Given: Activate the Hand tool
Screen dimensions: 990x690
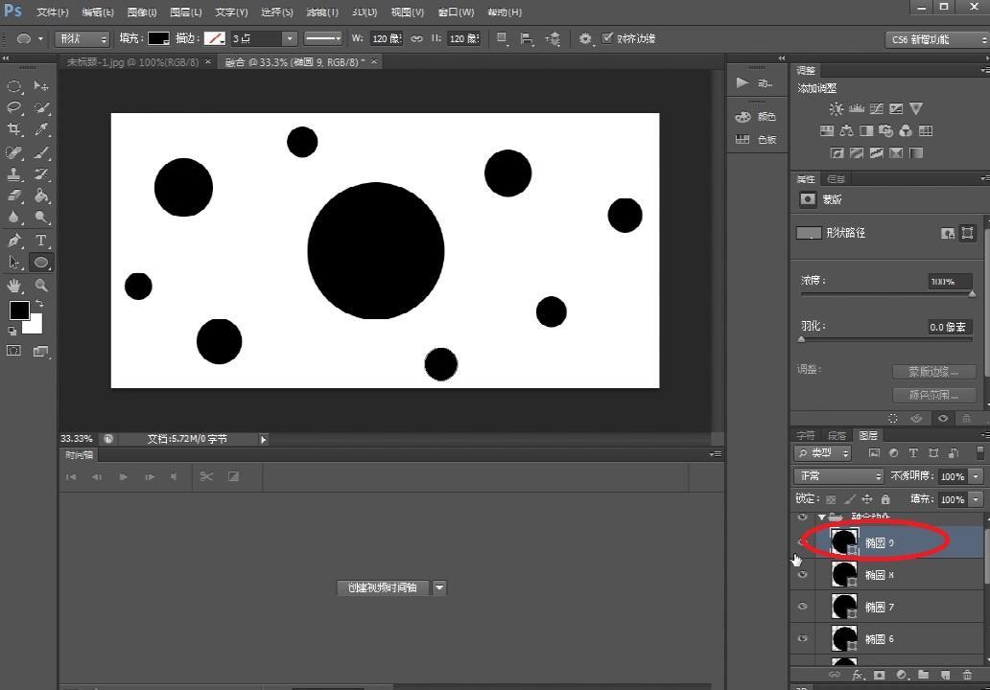Looking at the screenshot, I should (x=14, y=285).
